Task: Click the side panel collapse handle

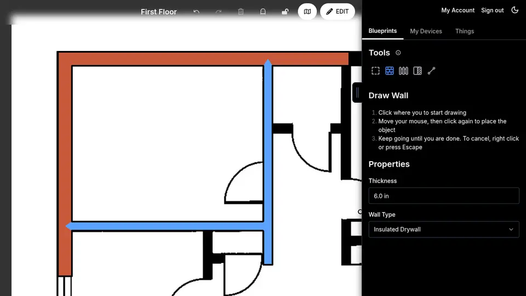Action: (357, 92)
